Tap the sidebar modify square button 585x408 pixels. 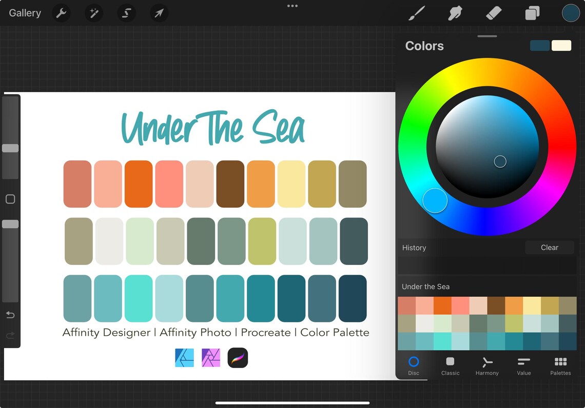coord(10,199)
